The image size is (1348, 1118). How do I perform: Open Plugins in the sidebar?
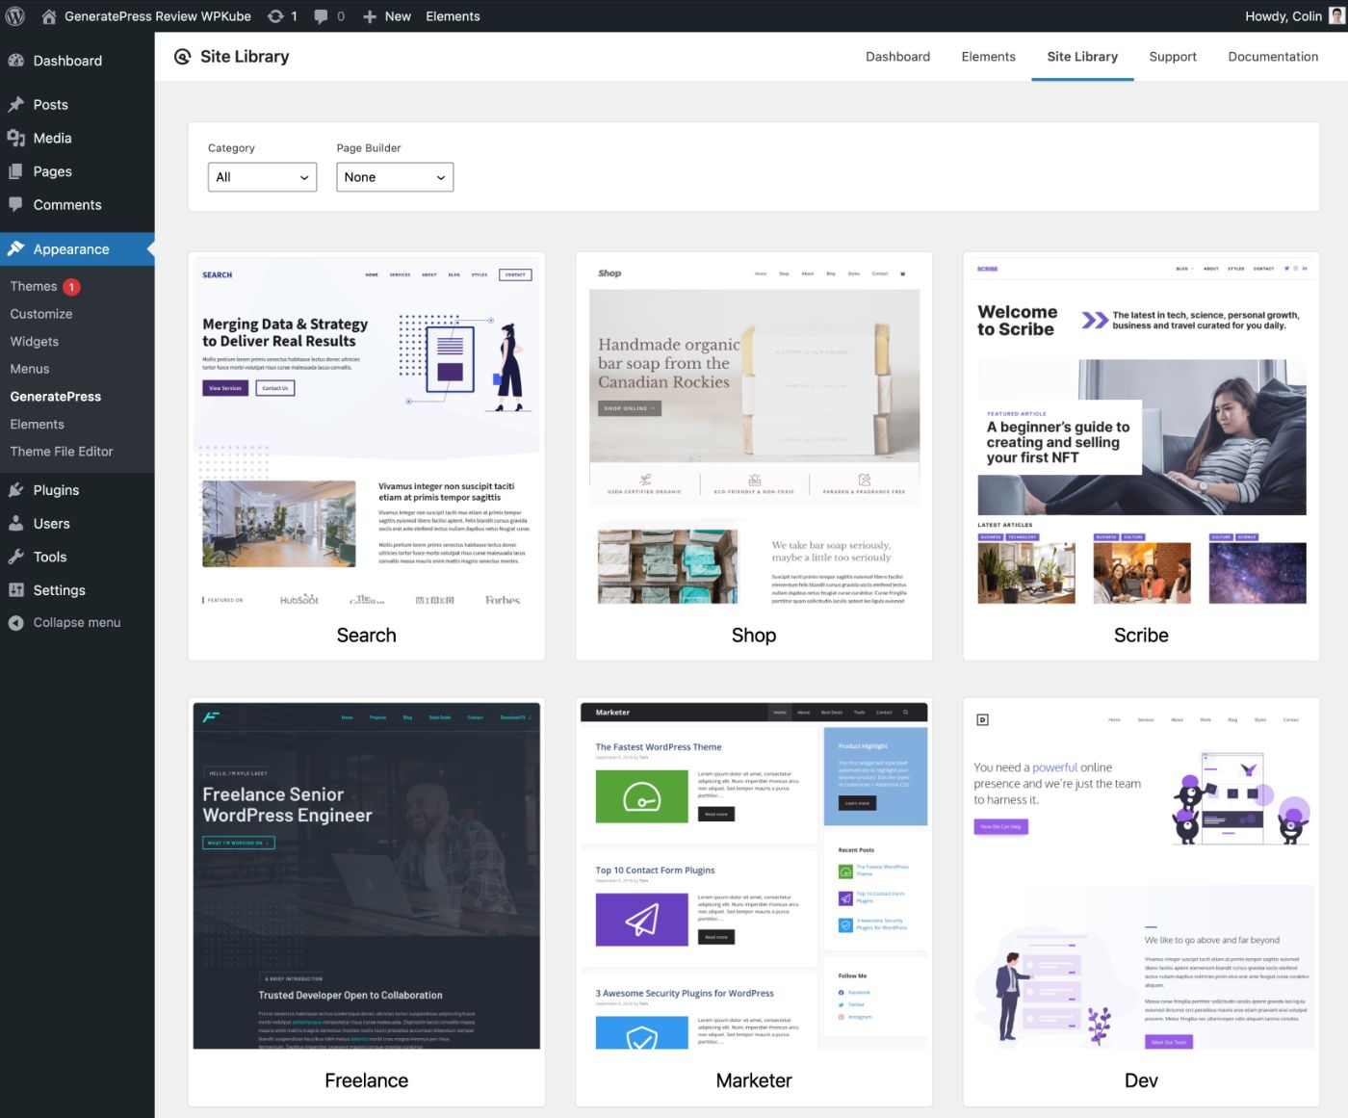tap(56, 490)
